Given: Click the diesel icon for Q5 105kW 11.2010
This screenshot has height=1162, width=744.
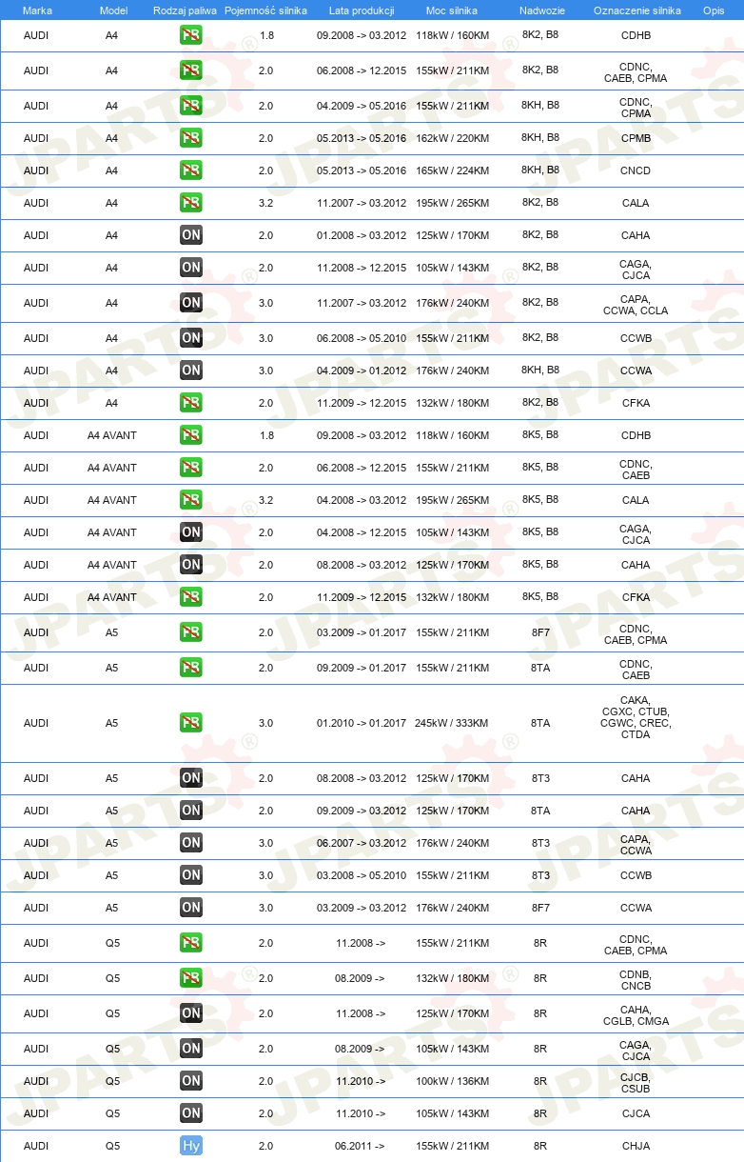Looking at the screenshot, I should pyautogui.click(x=191, y=1113).
